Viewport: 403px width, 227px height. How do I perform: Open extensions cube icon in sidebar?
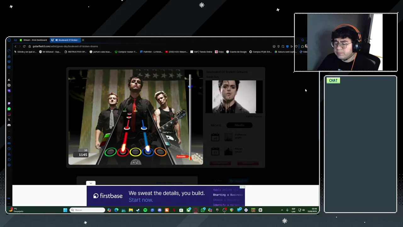point(9,160)
